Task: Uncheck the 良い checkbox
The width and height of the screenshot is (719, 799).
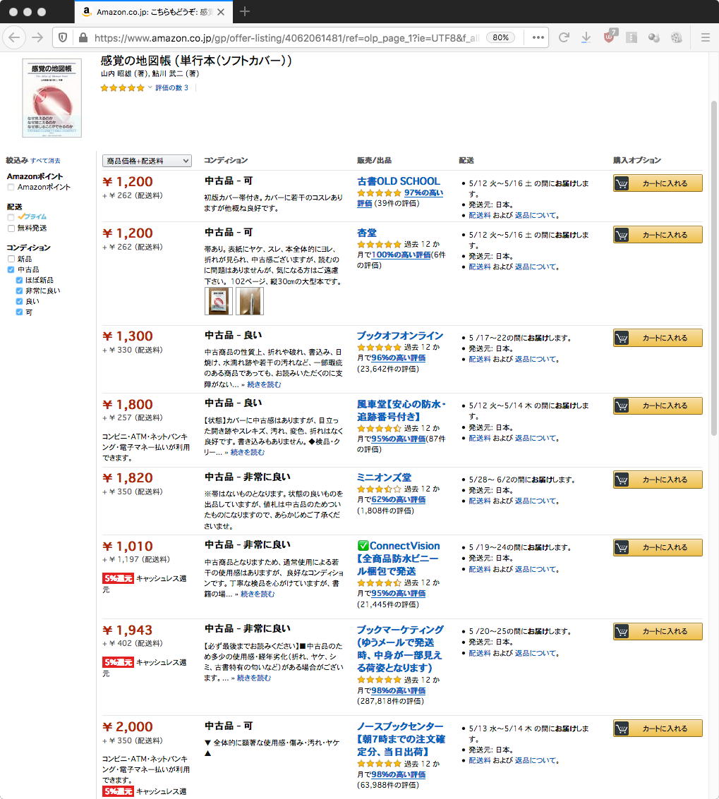Action: (x=19, y=302)
